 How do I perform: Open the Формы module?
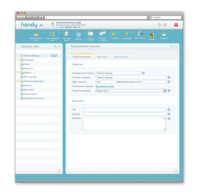tap(79, 36)
